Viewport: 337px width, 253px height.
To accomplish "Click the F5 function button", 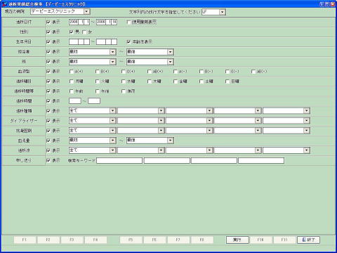I will (x=131, y=240).
